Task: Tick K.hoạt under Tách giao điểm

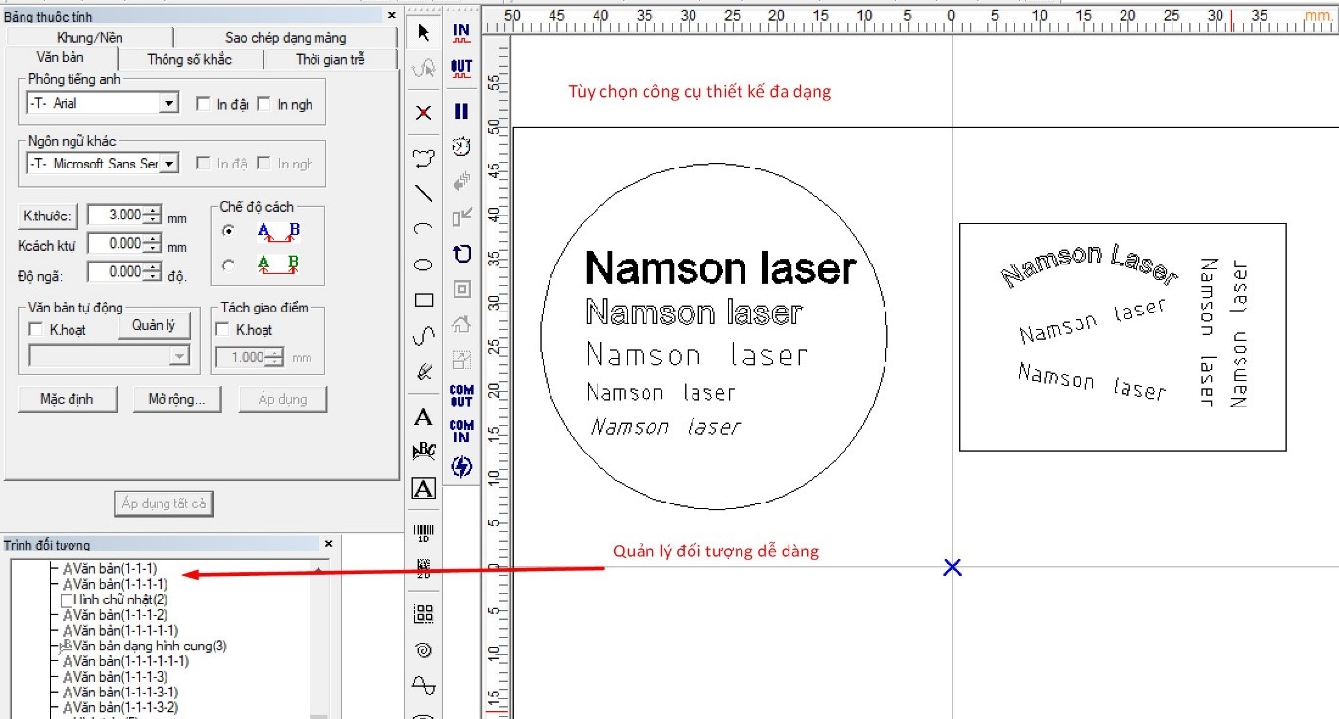Action: pyautogui.click(x=222, y=330)
